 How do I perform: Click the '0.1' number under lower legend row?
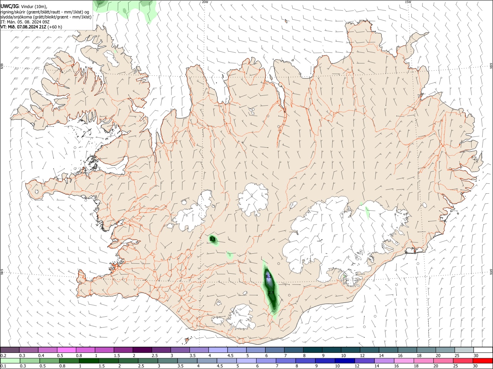click(3, 366)
